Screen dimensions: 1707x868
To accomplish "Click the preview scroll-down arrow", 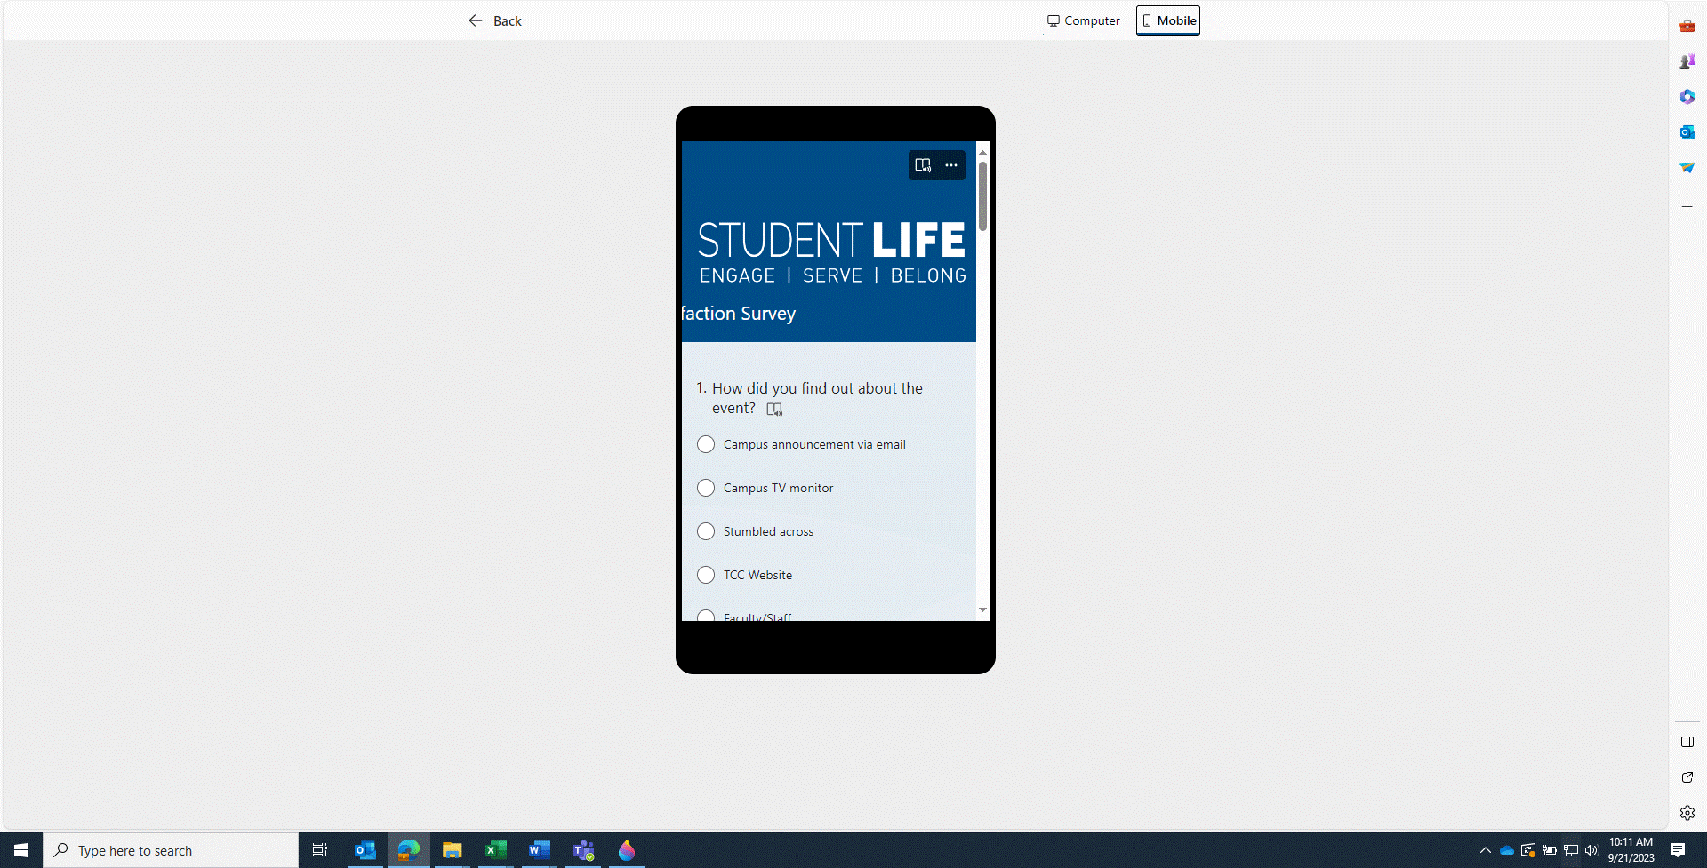I will (982, 609).
